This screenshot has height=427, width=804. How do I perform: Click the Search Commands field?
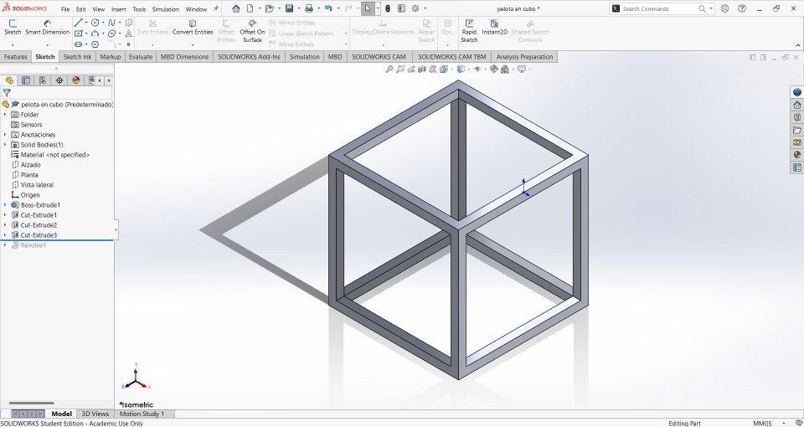(x=659, y=8)
